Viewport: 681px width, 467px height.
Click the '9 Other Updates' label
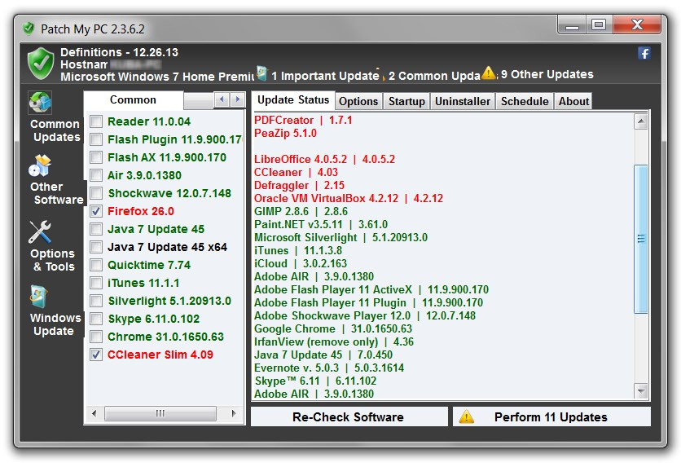click(547, 74)
